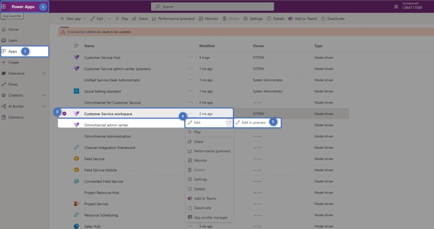
Task: Select Edit in the context menu
Action: click(x=206, y=123)
